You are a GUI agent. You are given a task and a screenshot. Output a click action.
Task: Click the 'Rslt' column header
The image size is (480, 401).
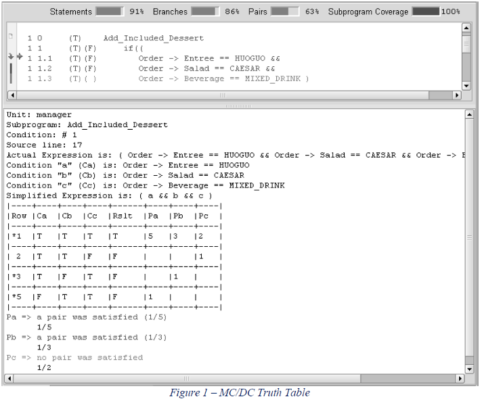pyautogui.click(x=123, y=216)
